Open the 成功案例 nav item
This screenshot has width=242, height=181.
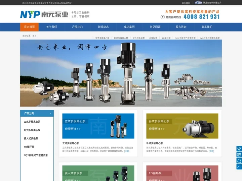129,27
